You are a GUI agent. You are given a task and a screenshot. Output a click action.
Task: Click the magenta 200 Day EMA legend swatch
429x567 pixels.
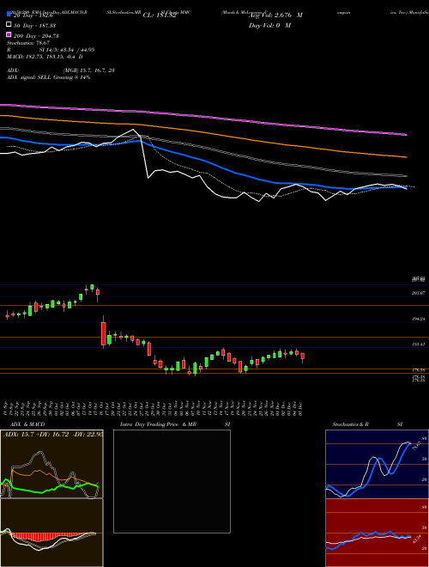tap(9, 35)
